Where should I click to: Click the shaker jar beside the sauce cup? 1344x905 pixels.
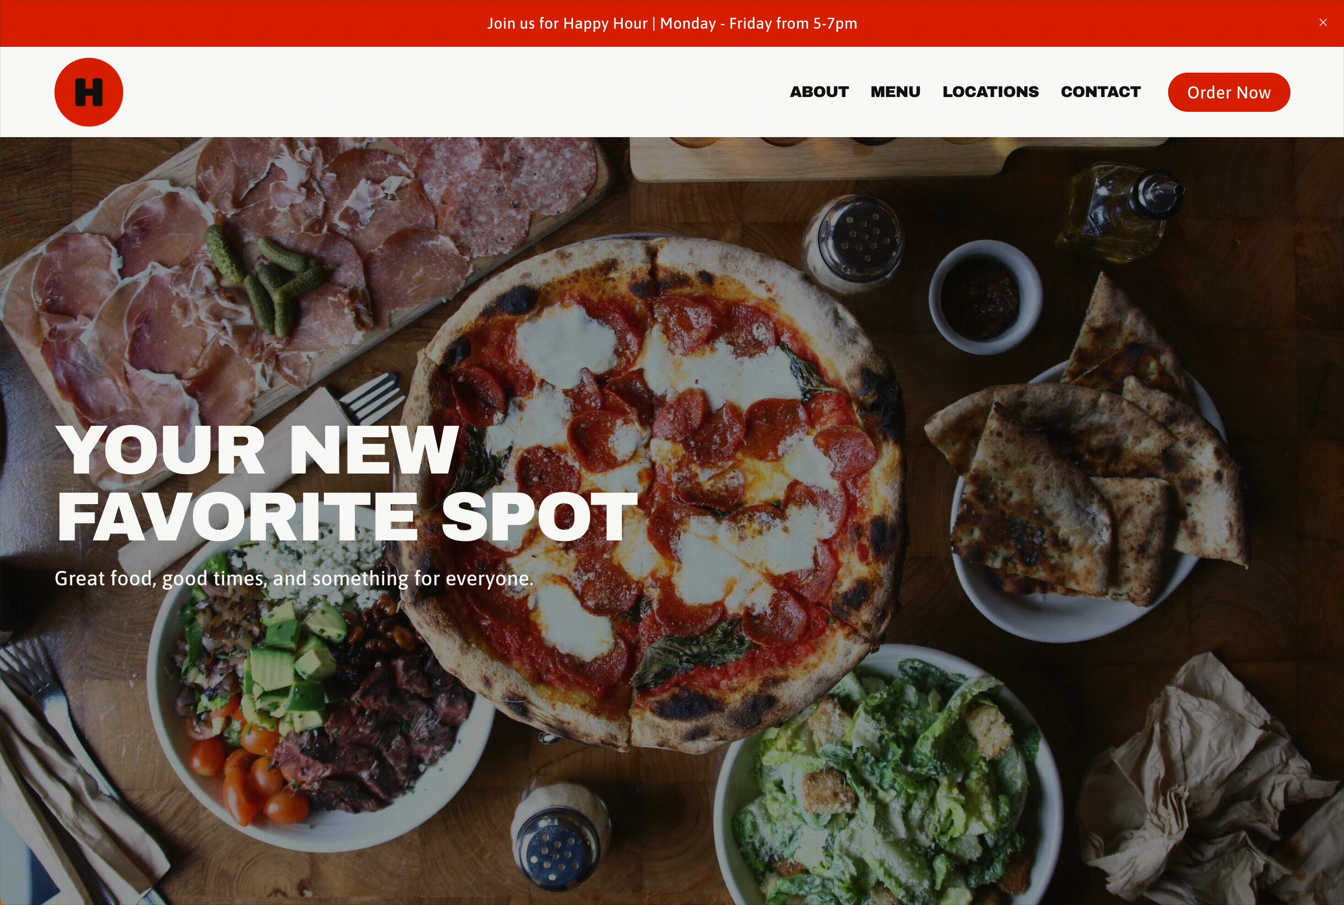click(x=853, y=244)
